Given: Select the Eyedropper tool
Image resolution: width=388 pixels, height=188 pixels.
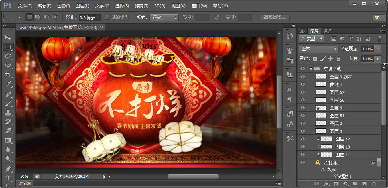Looking at the screenshot, I should (8, 84).
